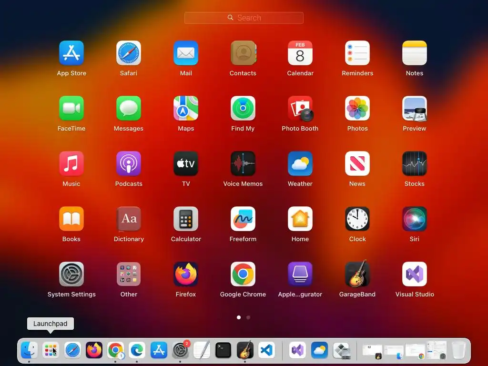Open the Home app

(x=300, y=219)
